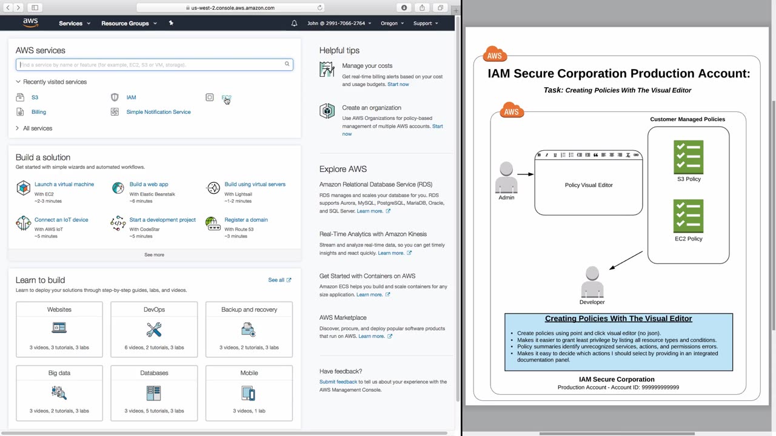Click Start now under Manage your costs
776x436 pixels.
[398, 84]
